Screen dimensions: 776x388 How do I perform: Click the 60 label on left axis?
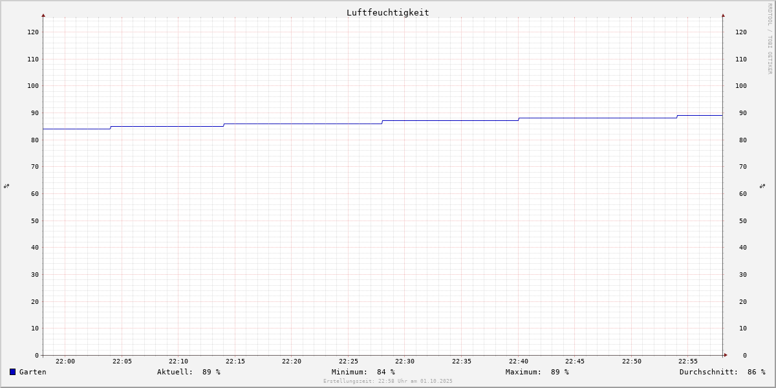(35, 193)
